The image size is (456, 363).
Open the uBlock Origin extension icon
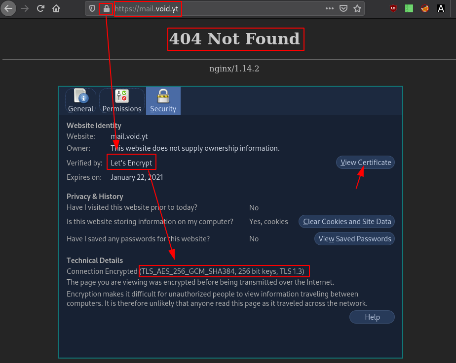(393, 8)
